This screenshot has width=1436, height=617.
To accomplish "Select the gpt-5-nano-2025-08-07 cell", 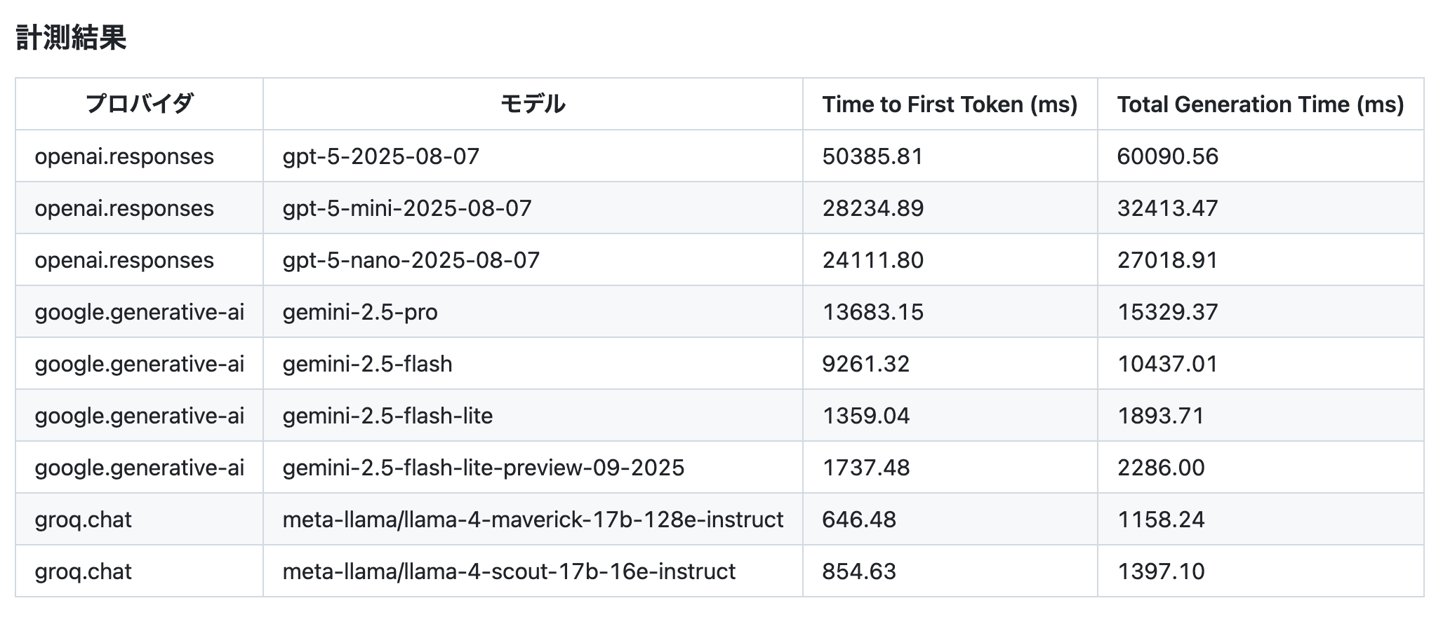I will coord(411,259).
